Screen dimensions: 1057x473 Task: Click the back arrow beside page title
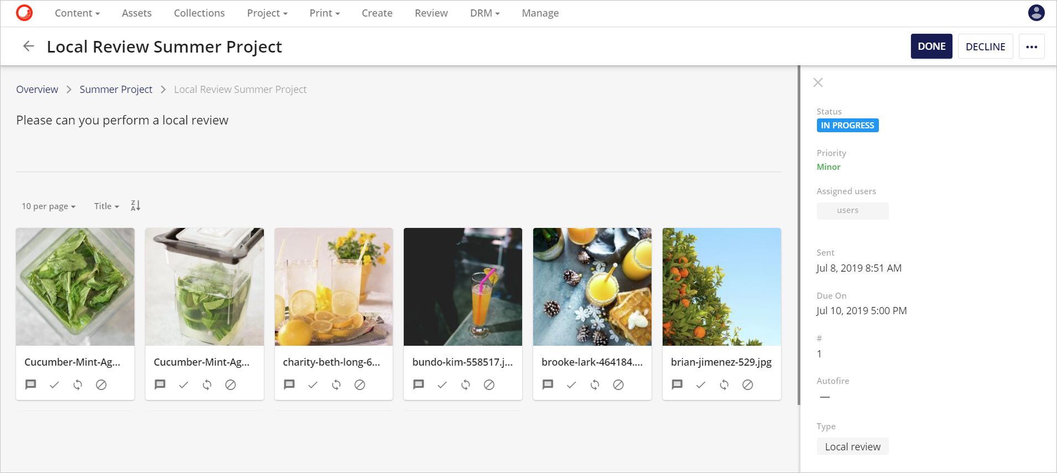(29, 46)
